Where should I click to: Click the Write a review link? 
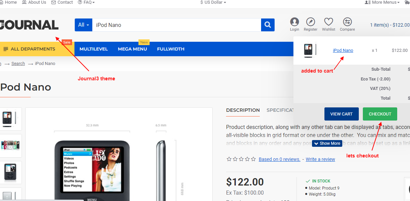[x=320, y=159]
